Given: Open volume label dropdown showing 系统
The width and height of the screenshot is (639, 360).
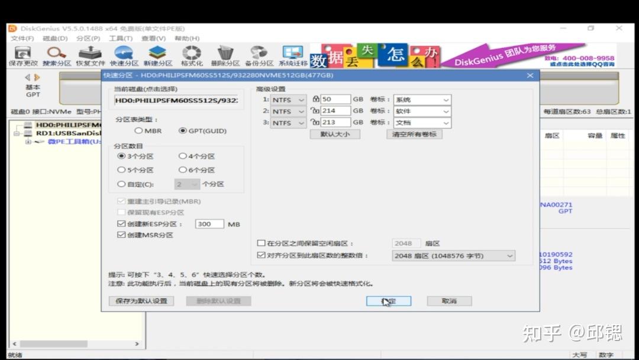Looking at the screenshot, I should click(422, 99).
